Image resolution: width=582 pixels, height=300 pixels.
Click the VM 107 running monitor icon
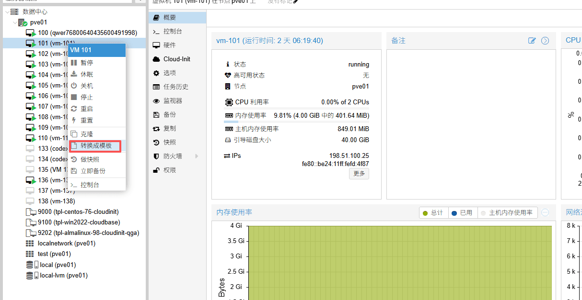click(x=31, y=106)
